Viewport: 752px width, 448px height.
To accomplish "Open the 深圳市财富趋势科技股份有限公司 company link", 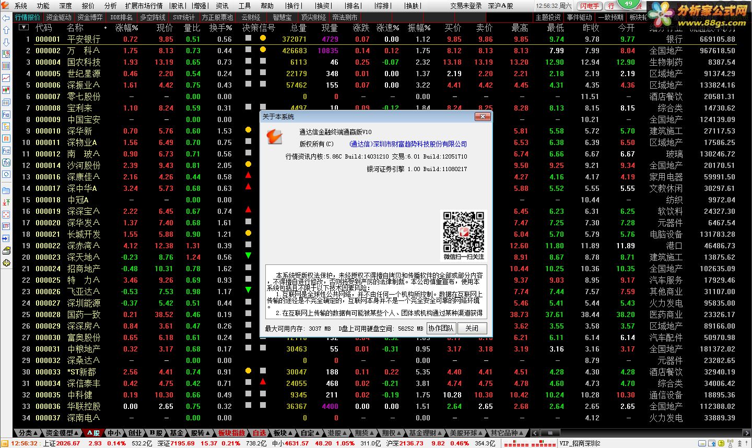I will coord(408,144).
